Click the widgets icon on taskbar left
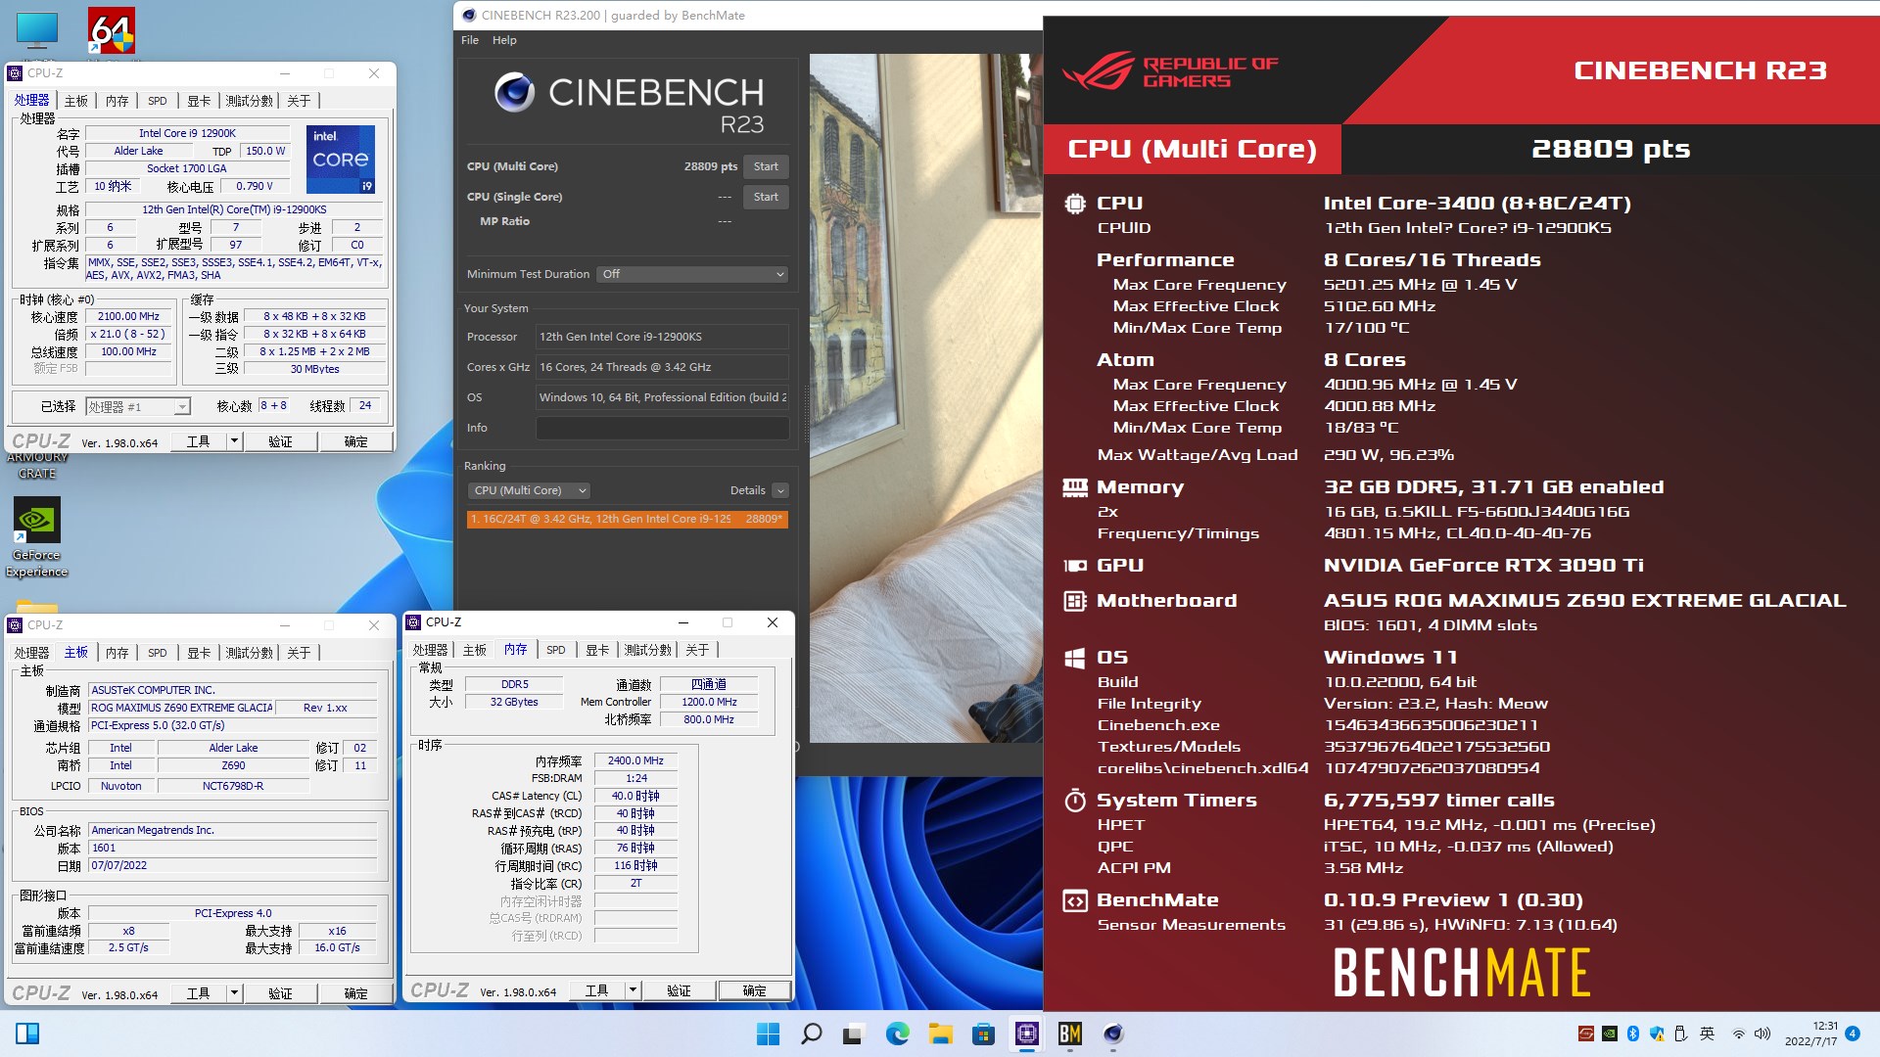 27,1034
